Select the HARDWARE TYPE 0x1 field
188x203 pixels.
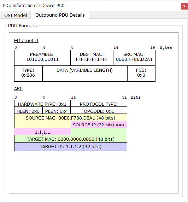(x=42, y=104)
